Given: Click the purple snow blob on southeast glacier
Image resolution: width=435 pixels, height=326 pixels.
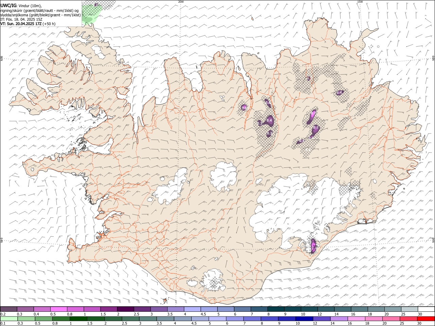Looking at the screenshot, I should [x=313, y=246].
